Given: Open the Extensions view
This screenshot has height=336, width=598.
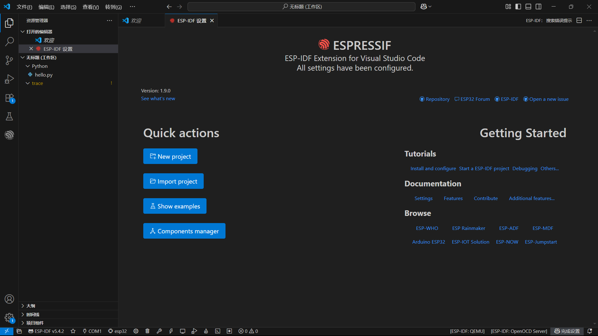Looking at the screenshot, I should tap(9, 98).
